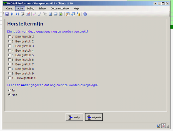Check the 2. Bewijsstuk 2 box

point(9,41)
